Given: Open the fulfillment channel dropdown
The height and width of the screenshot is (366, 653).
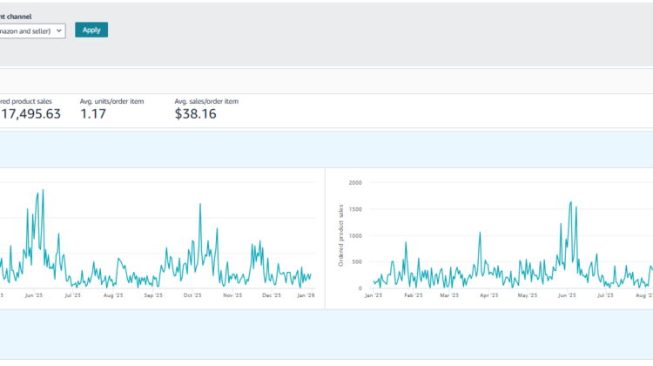Looking at the screenshot, I should (x=33, y=30).
